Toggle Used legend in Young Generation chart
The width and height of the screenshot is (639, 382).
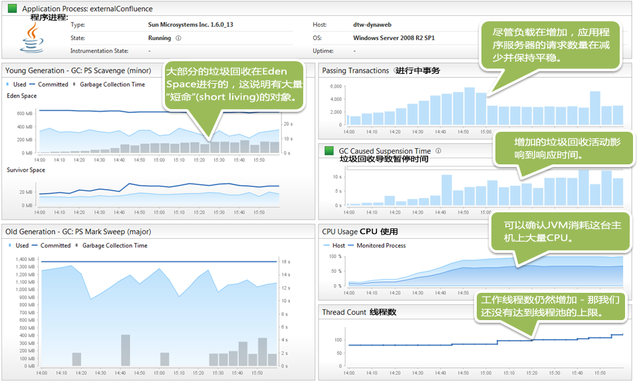[17, 85]
